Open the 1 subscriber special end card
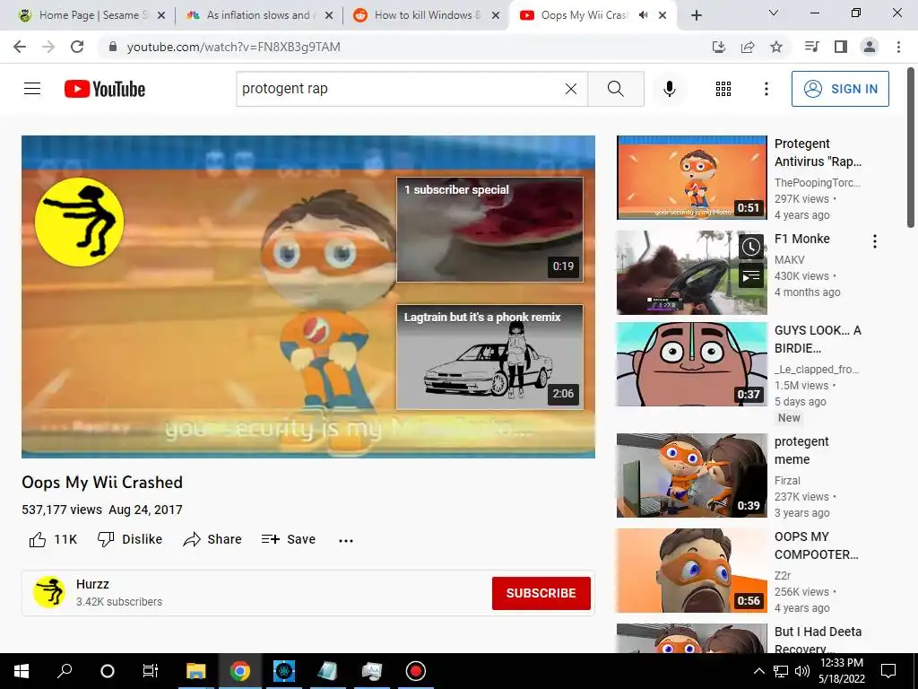 (490, 230)
